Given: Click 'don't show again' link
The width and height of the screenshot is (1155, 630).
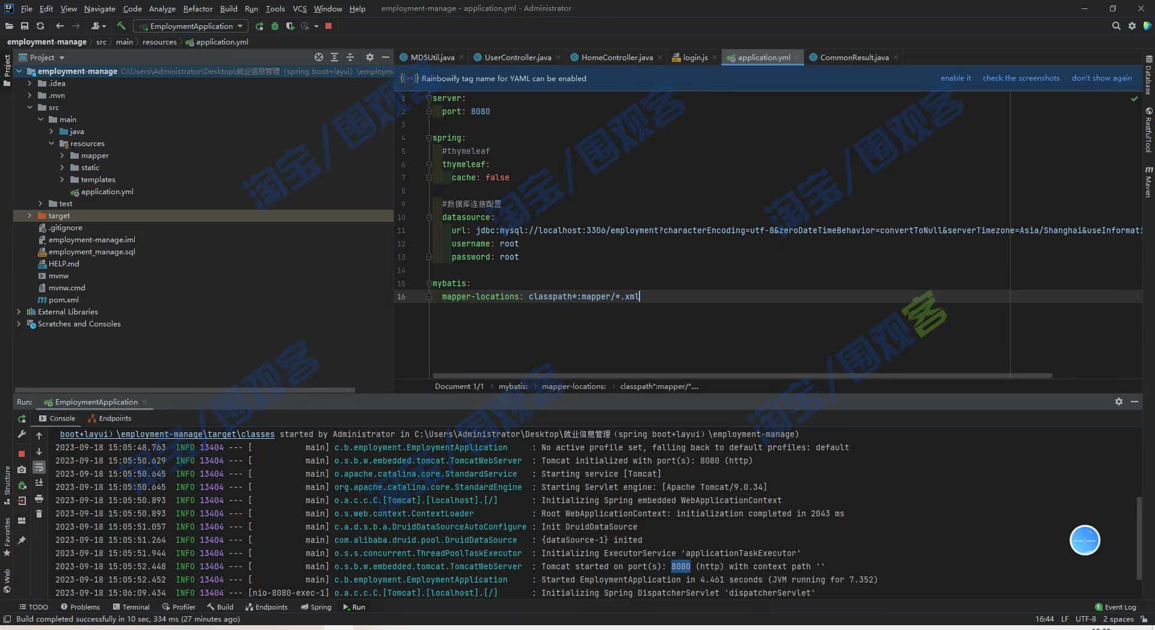Looking at the screenshot, I should point(1101,78).
